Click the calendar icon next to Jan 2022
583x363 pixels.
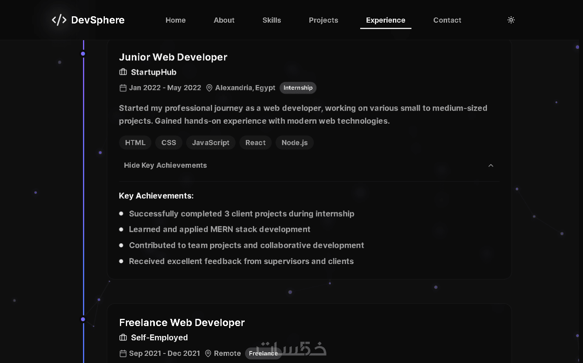pyautogui.click(x=123, y=88)
